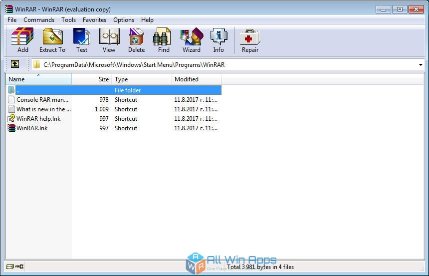The width and height of the screenshot is (429, 276).
Task: Click Shortcut type of WinRAR.lnk row
Action: [126, 128]
